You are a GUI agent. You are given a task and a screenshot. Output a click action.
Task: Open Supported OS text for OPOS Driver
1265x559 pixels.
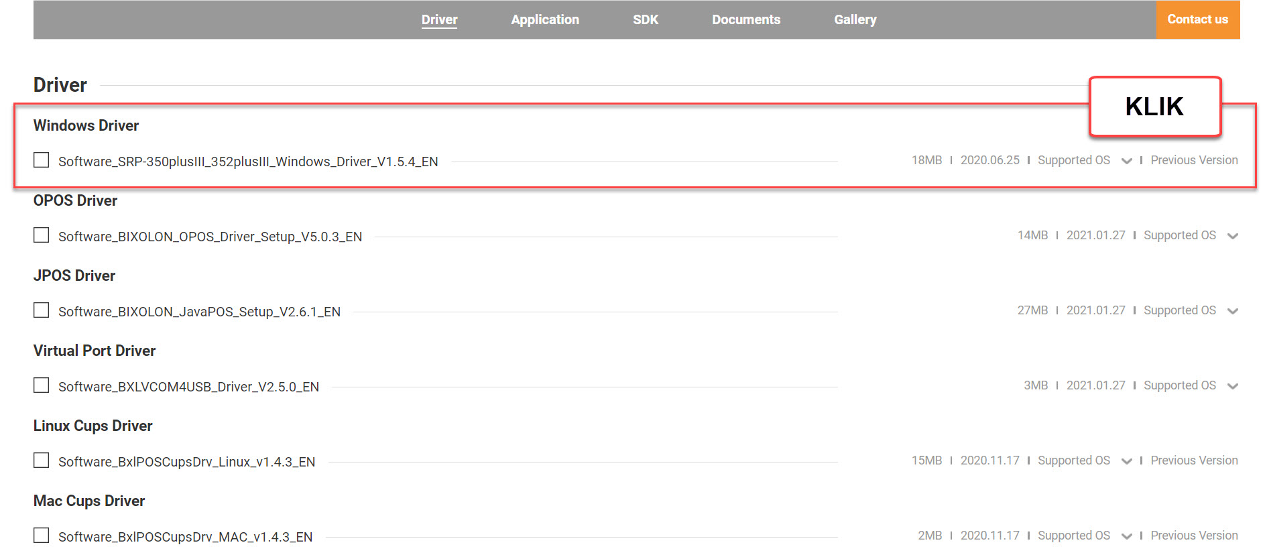pos(1180,235)
